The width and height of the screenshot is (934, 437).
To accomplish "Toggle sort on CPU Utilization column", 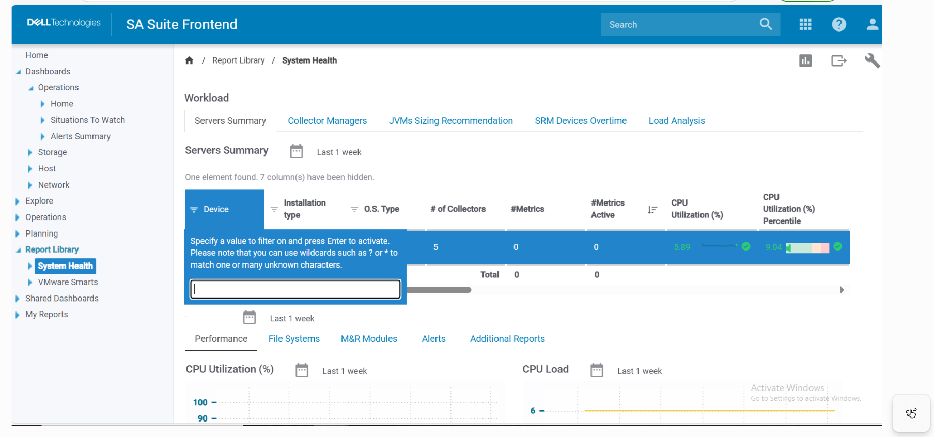I will pos(652,210).
